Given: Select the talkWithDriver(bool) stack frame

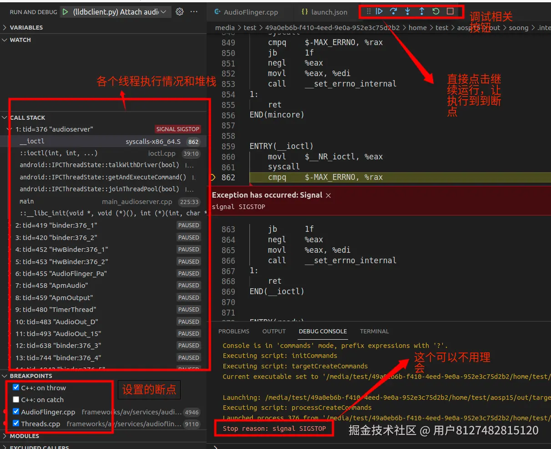Looking at the screenshot, I should point(103,165).
